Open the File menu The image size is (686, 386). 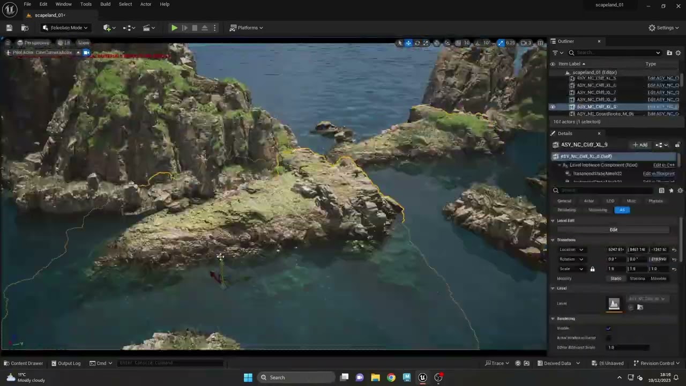[27, 4]
